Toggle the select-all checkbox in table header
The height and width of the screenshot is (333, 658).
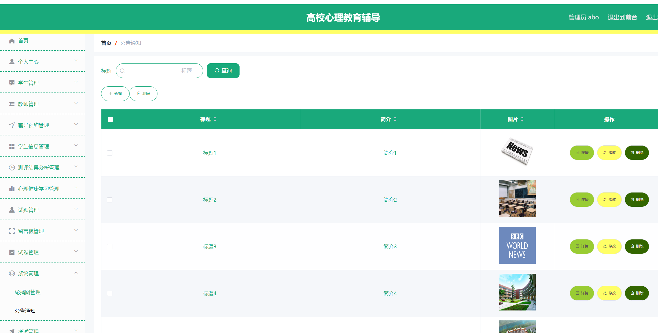point(110,120)
